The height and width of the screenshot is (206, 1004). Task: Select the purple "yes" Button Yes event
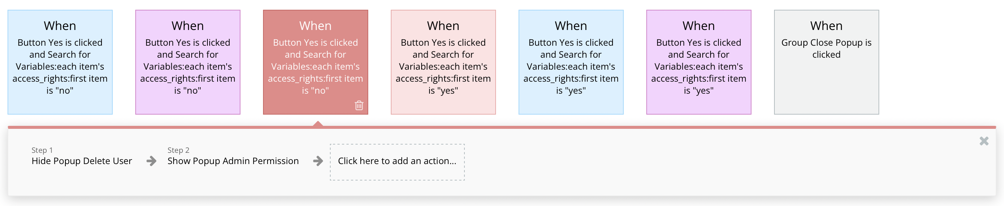(699, 62)
